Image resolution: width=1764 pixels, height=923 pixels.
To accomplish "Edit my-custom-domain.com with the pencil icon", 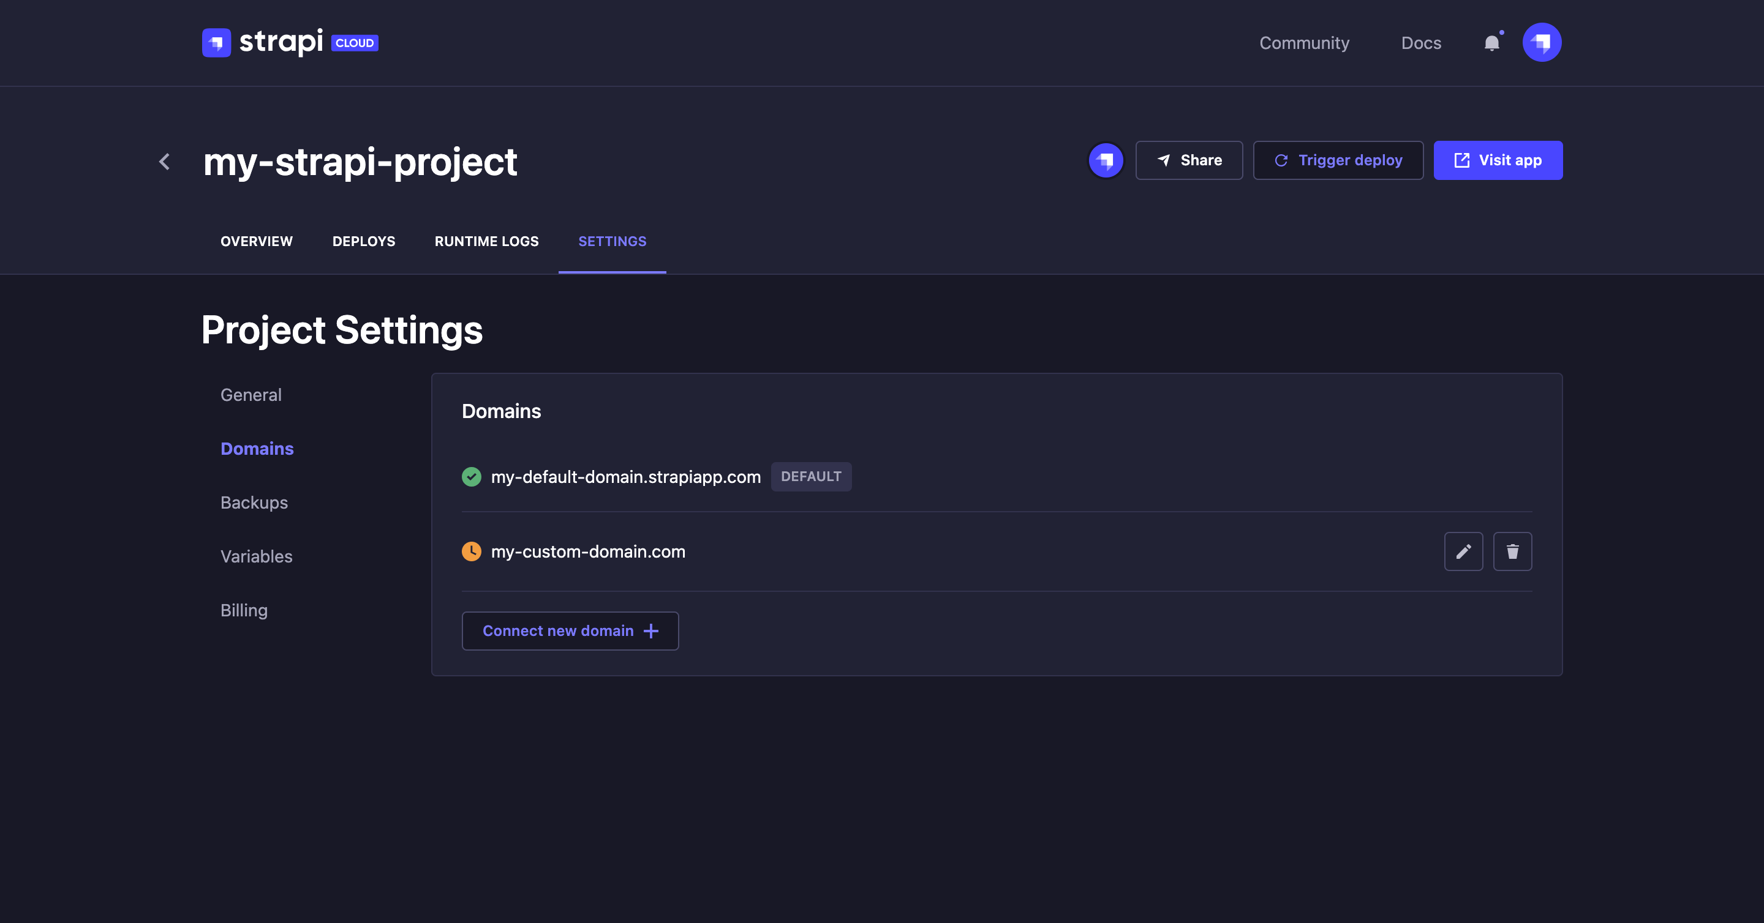I will (x=1464, y=551).
